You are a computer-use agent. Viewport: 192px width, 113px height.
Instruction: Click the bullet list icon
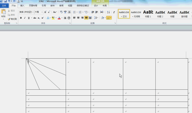74,12
